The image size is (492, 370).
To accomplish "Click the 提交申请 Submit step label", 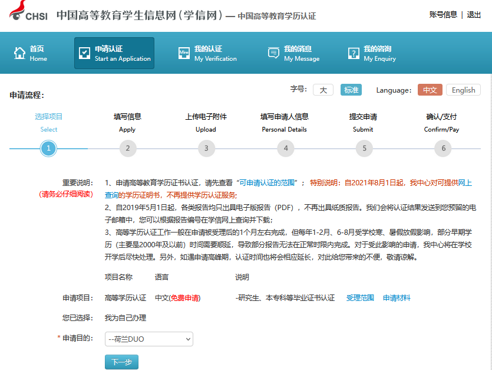I will (x=363, y=123).
